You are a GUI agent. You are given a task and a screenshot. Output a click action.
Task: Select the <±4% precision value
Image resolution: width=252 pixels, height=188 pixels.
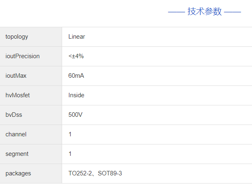click(x=76, y=56)
